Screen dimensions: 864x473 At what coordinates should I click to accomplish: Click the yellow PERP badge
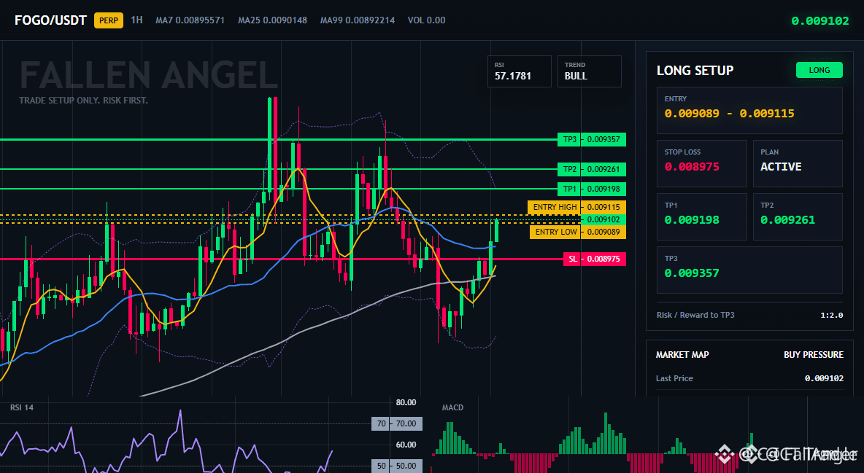click(x=109, y=20)
